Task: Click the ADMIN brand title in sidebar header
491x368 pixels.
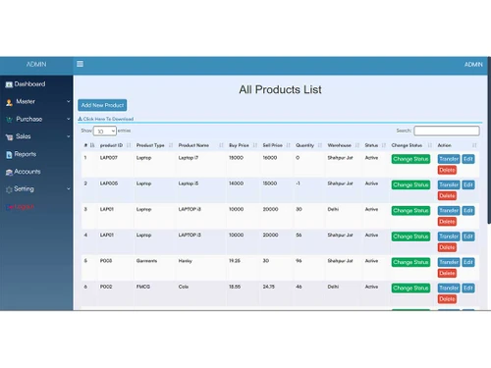Action: (x=36, y=65)
